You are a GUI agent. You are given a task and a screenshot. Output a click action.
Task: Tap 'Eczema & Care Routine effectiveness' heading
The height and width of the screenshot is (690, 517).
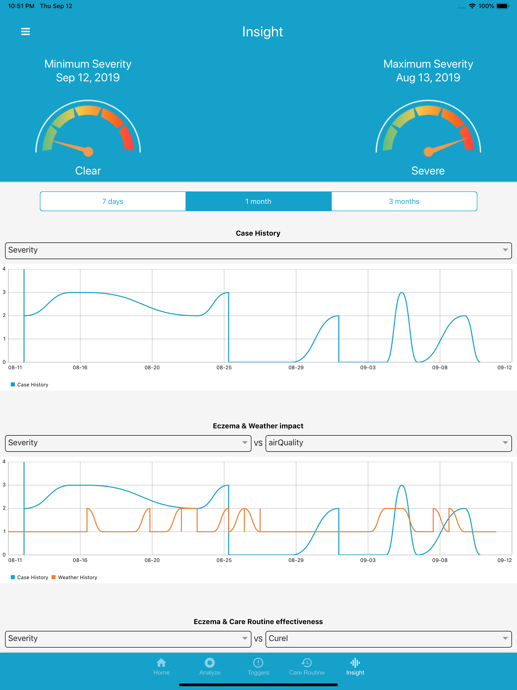pyautogui.click(x=258, y=621)
